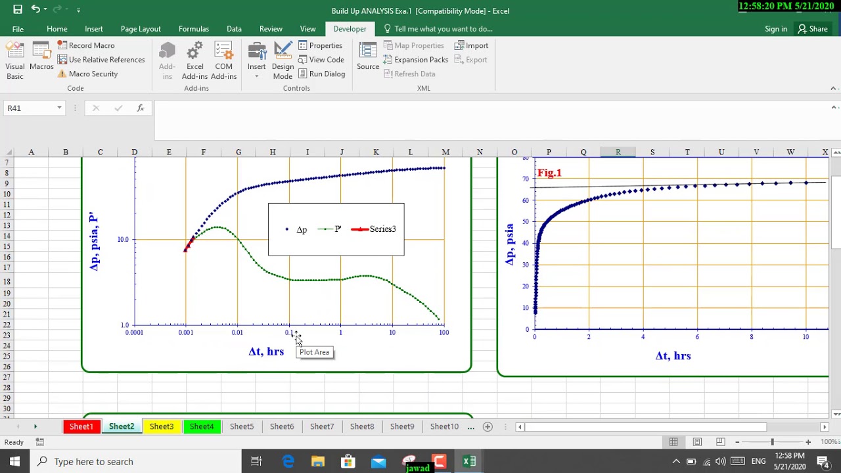The image size is (841, 473).
Task: Switch to Page Layout view in status bar
Action: point(697,442)
